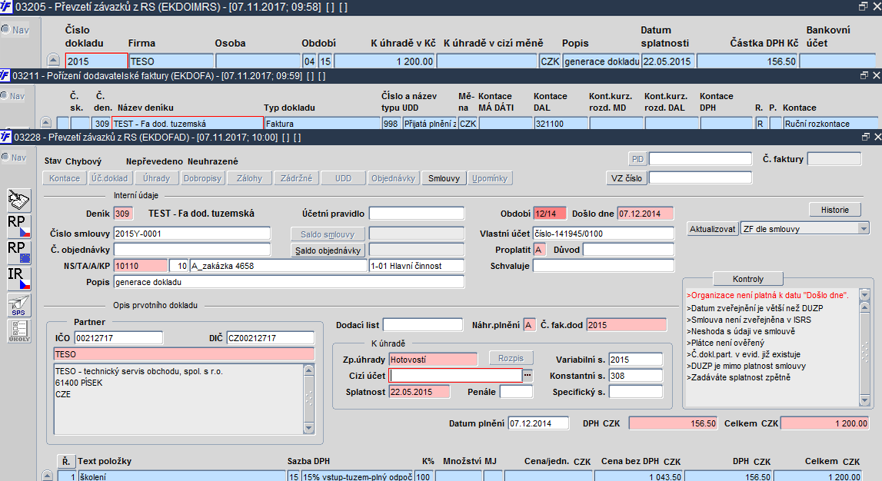Restore window 03211 using its restore icon
Viewport: 882px width, 481px height.
[864, 75]
